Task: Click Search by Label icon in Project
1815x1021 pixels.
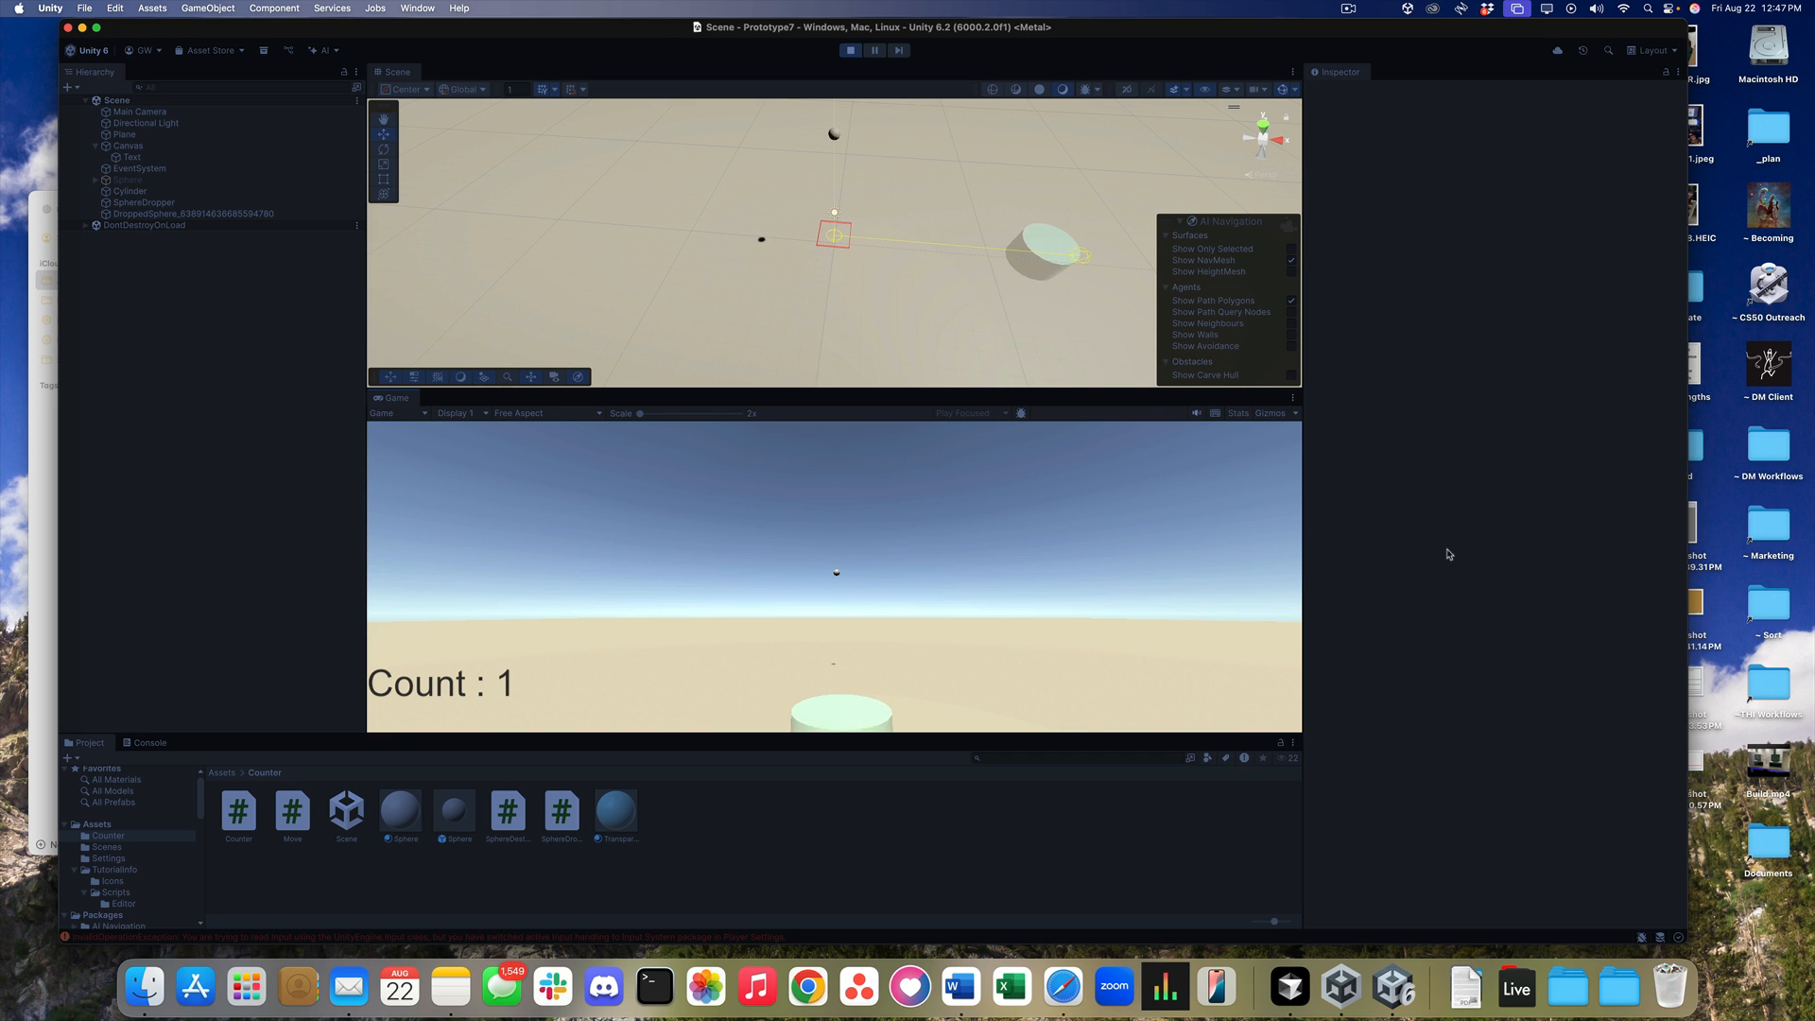Action: click(x=1226, y=757)
